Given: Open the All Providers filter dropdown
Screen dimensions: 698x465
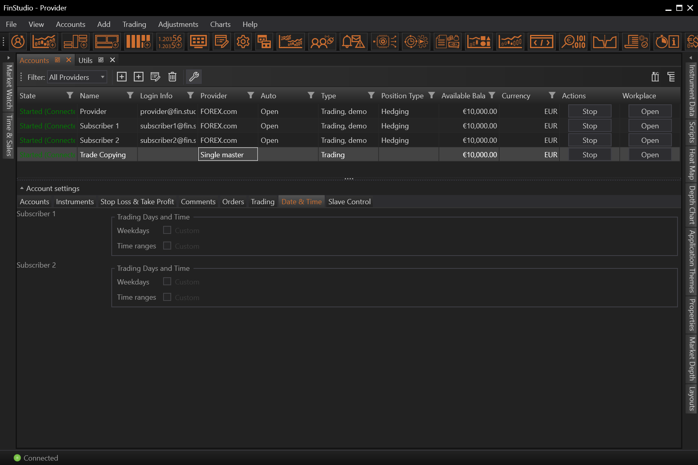Looking at the screenshot, I should click(x=77, y=77).
